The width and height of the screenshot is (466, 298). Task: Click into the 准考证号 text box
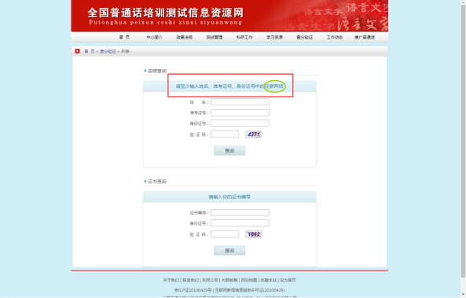(240, 112)
